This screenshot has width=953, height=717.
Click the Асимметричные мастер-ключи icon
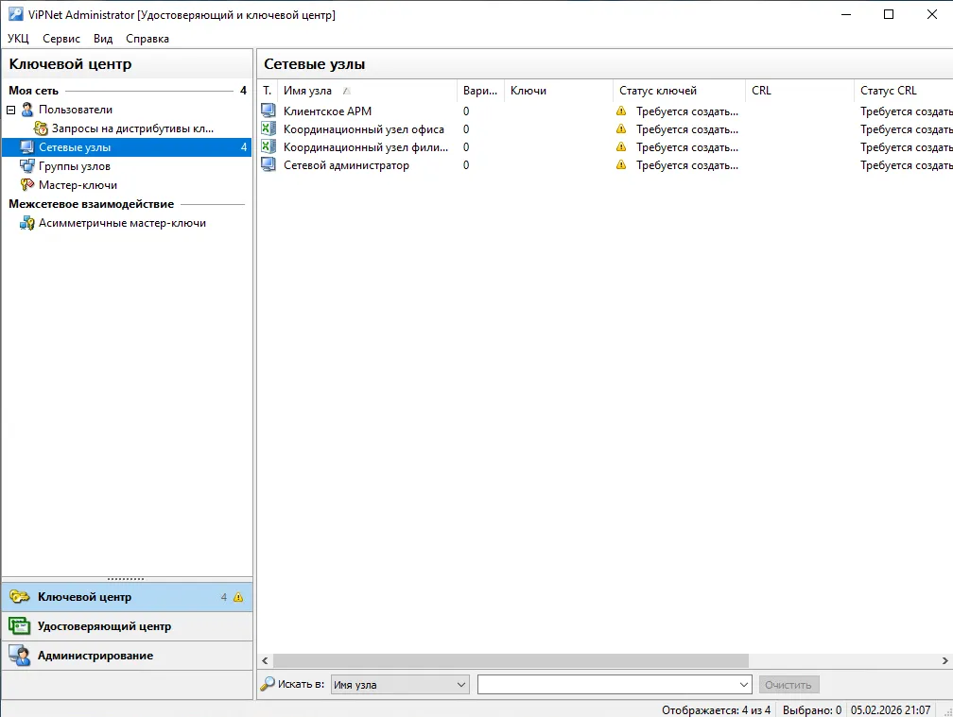(26, 223)
